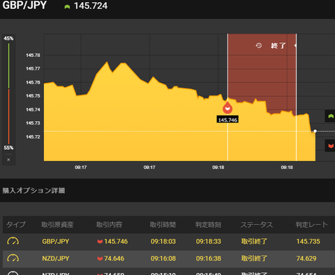Click the current price dot on chart
Image resolution: width=335 pixels, height=275 pixels.
click(315, 131)
